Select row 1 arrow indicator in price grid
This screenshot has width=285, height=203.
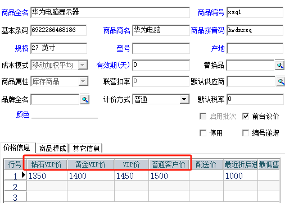pos(24,175)
